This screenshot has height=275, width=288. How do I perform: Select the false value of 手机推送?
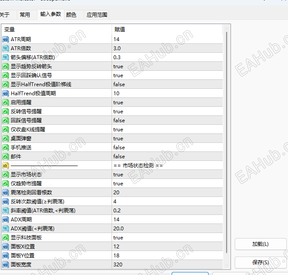coord(167,148)
